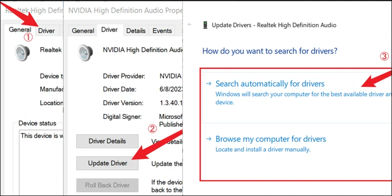
Task: Click the red circled number 1 annotation
Action: pyautogui.click(x=28, y=37)
